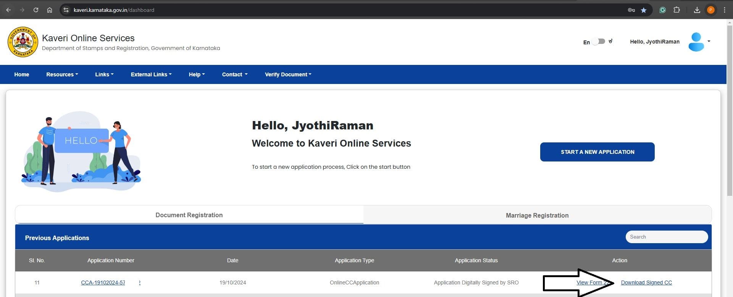
Task: Expand the Help menu
Action: pos(197,74)
